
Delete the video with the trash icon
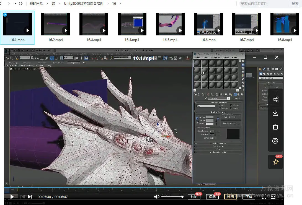pyautogui.click(x=275, y=127)
